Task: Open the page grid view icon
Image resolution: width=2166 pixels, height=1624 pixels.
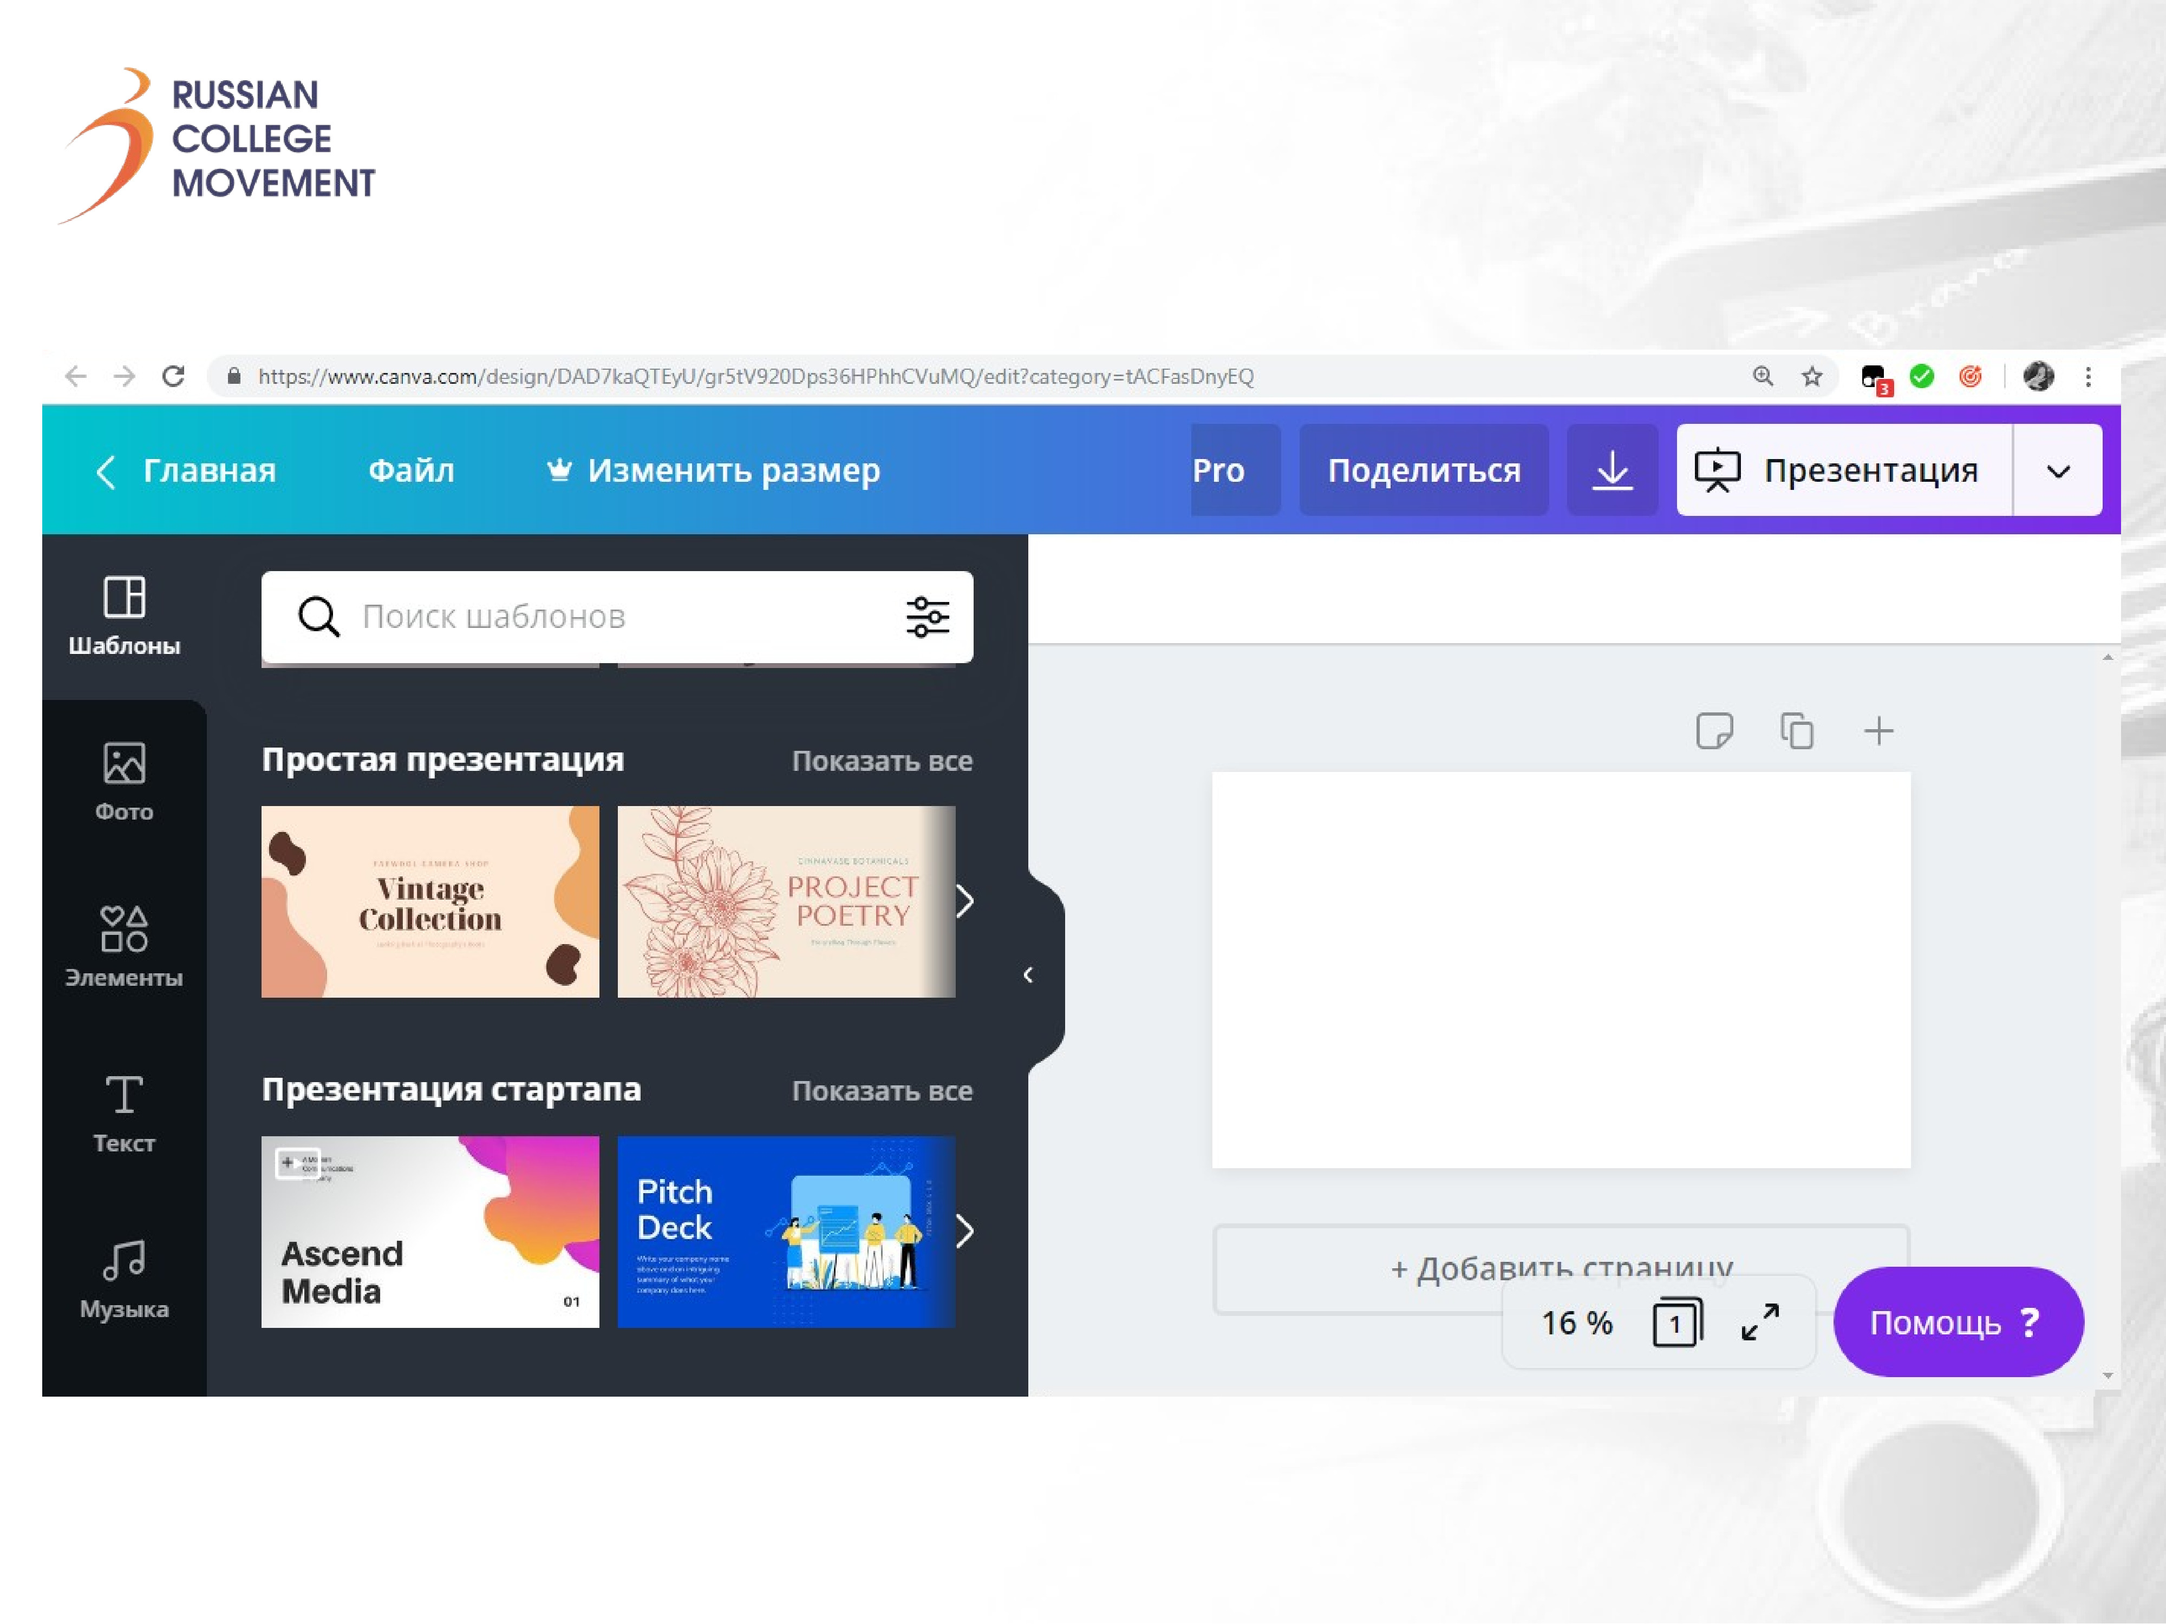Action: (x=1678, y=1322)
